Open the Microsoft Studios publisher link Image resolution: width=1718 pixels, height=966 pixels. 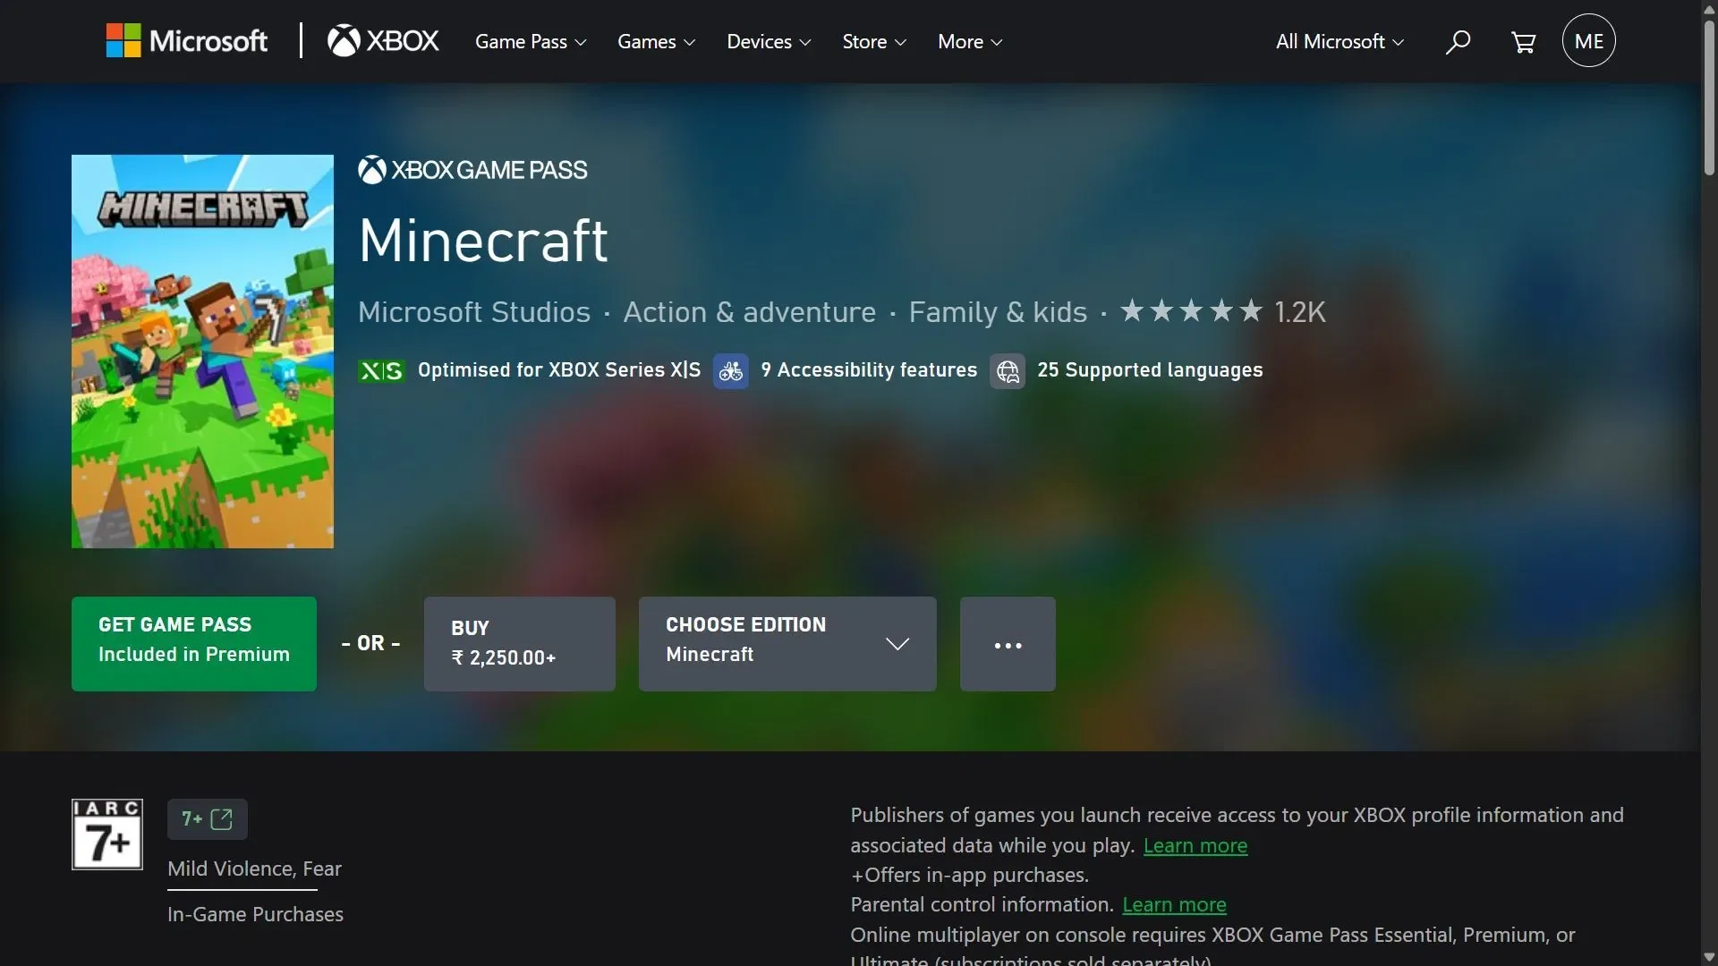(x=474, y=312)
